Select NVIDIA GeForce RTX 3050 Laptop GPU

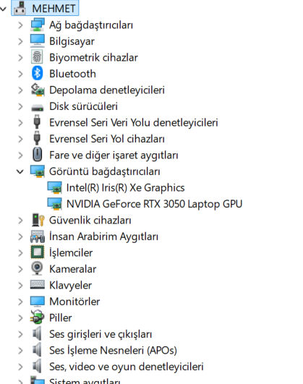154,204
